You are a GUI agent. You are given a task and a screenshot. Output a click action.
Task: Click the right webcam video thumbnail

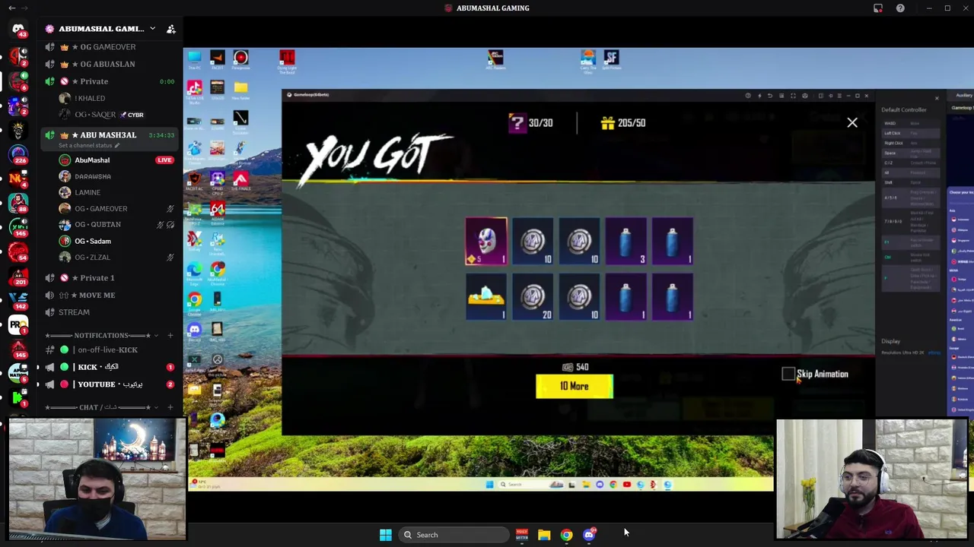tap(872, 479)
